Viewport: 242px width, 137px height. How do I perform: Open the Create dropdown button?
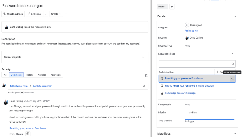[x=56, y=14]
